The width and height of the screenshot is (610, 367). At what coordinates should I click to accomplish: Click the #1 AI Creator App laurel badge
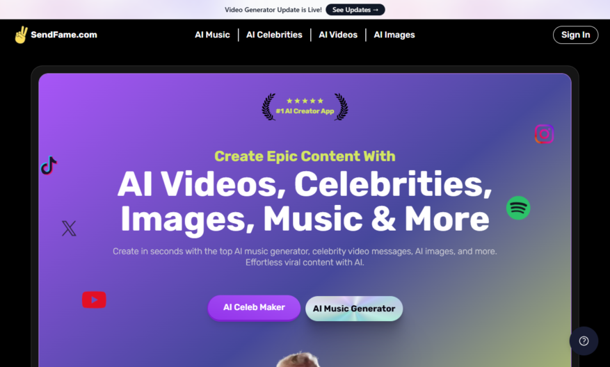coord(305,107)
